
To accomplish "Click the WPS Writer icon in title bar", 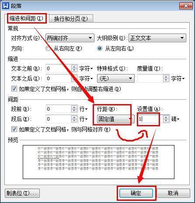I will [6, 6].
